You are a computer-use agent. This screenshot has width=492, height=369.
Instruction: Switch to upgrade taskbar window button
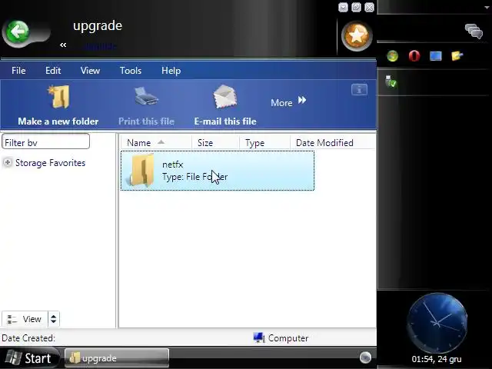coord(117,358)
